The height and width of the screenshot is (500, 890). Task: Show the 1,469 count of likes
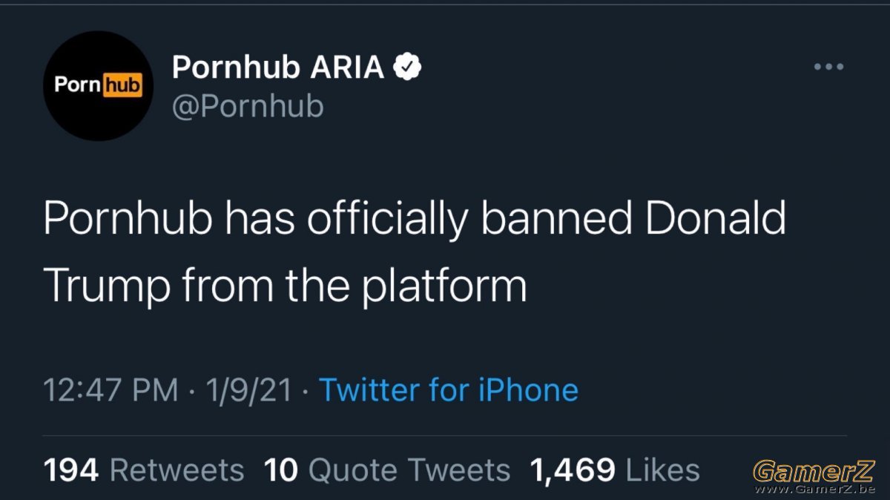tap(572, 470)
